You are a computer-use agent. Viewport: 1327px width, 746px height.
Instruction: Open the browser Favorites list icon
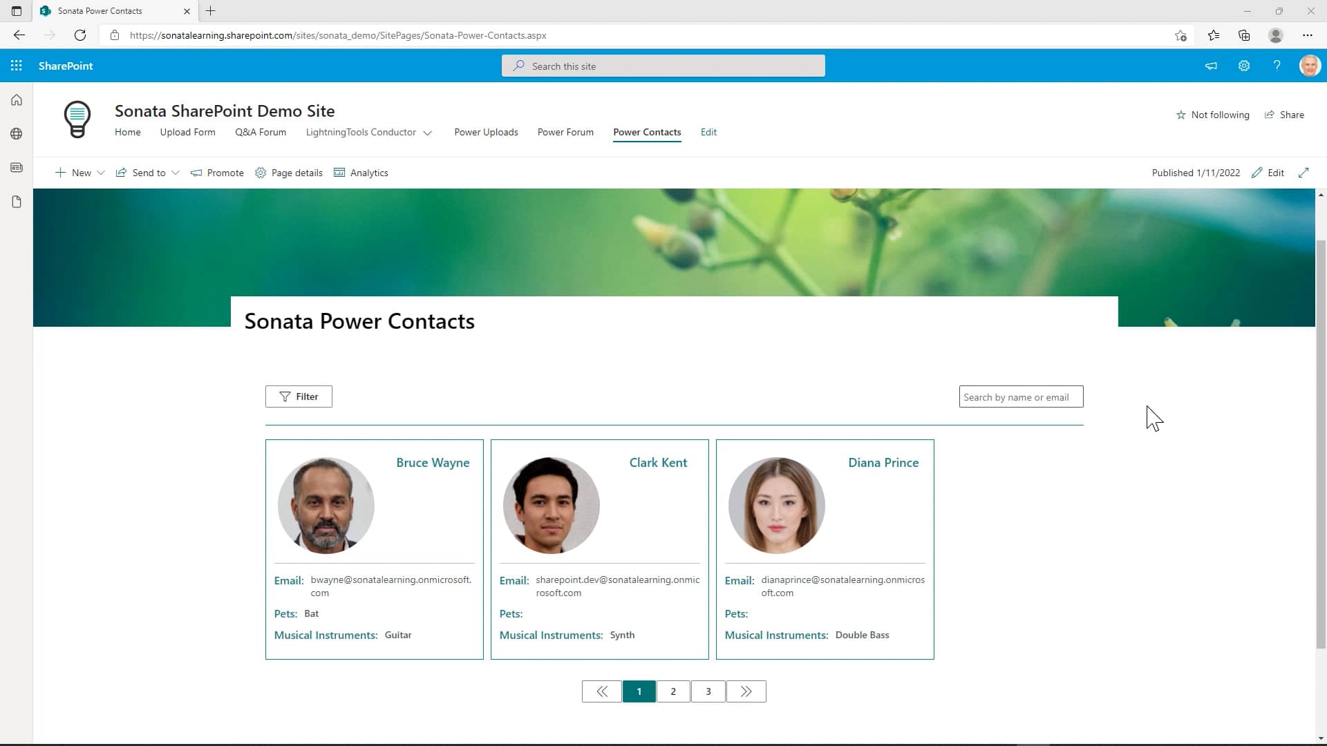pos(1214,35)
